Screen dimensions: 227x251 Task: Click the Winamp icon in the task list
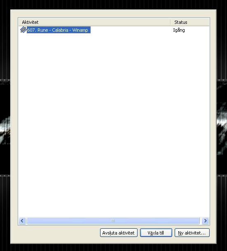point(23,30)
